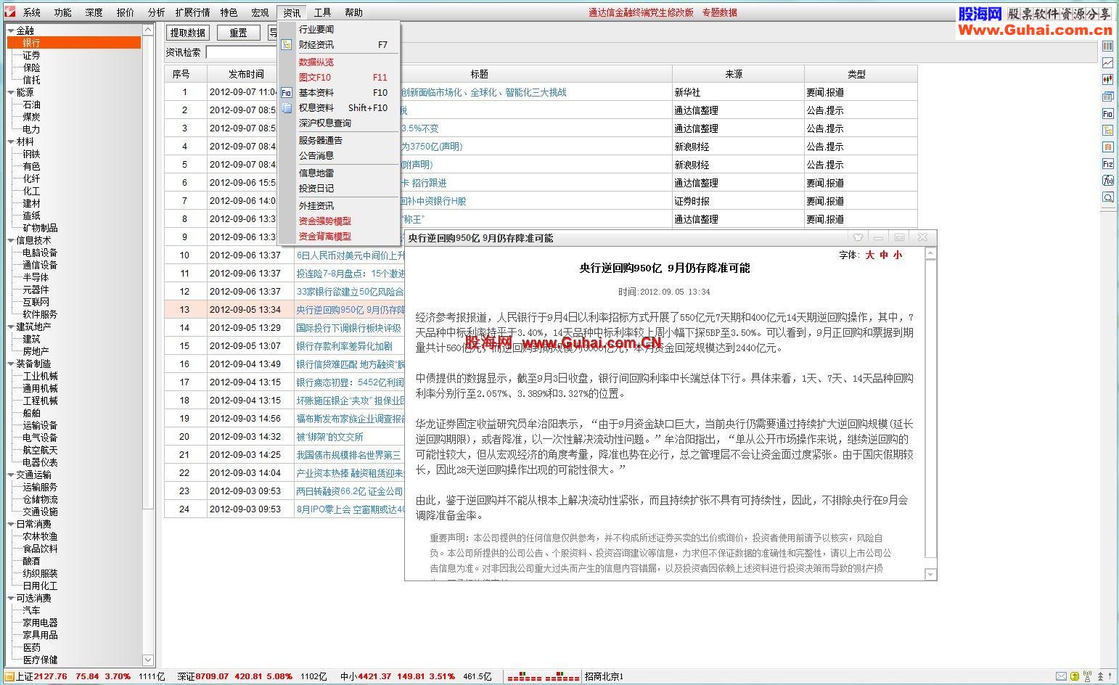
Task: Collapse the 材料 tree category
Action: pyautogui.click(x=11, y=141)
